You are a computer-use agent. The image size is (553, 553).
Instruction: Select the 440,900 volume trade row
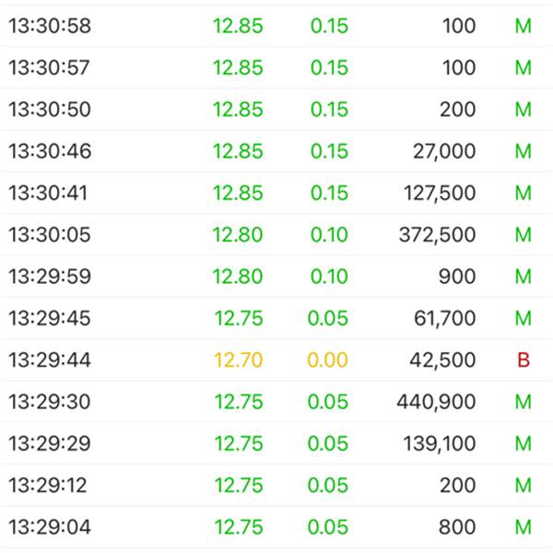pyautogui.click(x=276, y=402)
